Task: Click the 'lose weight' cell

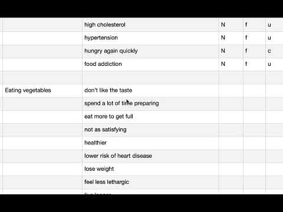Action: (150, 169)
